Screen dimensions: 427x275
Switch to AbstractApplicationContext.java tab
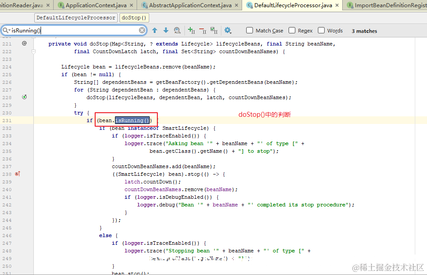tap(190, 5)
